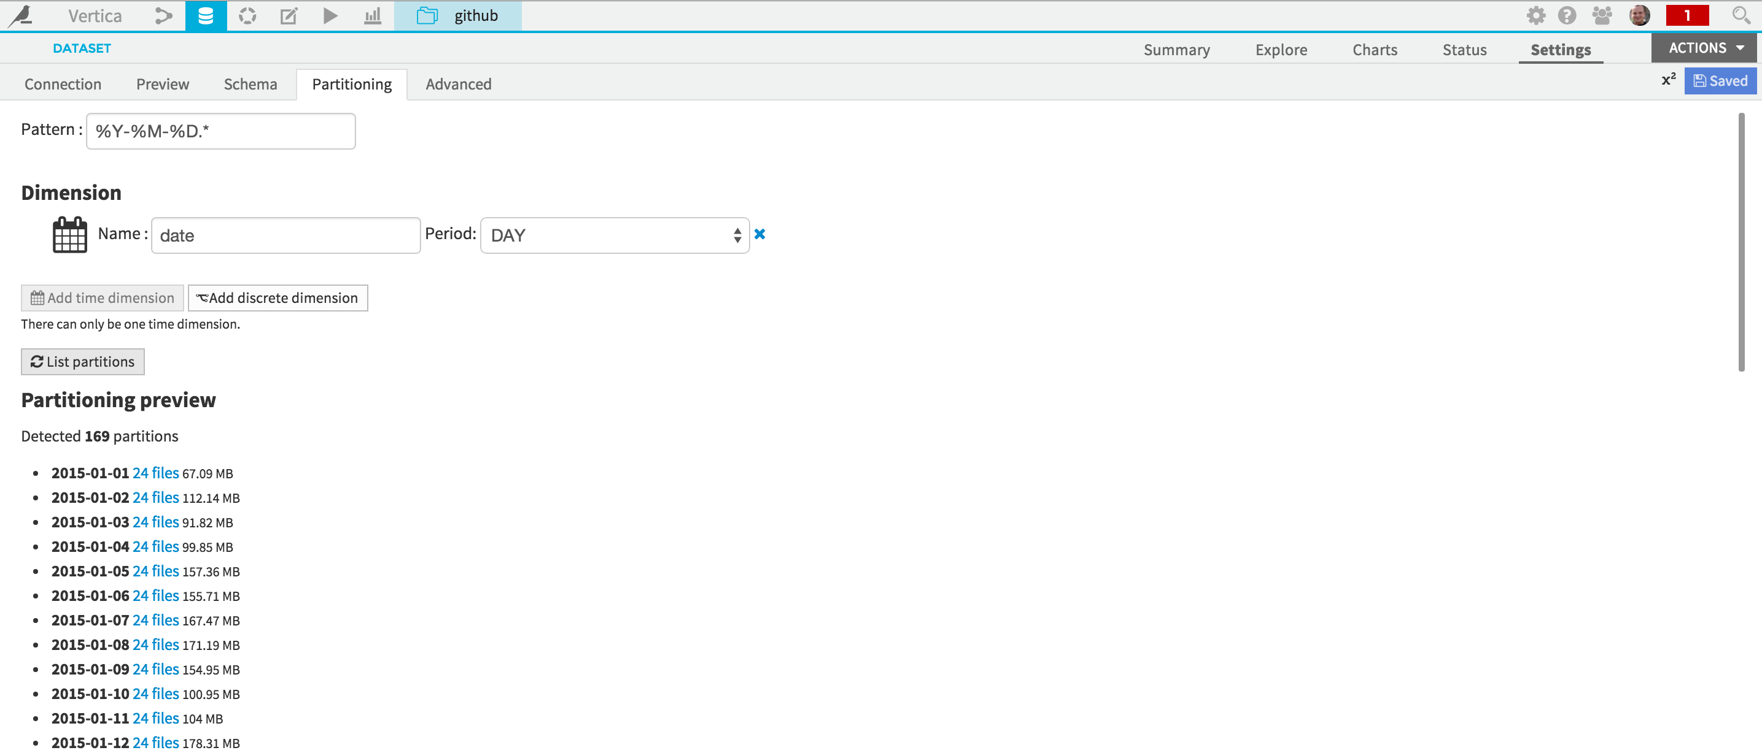Open 24 files link for 2015-01-10
This screenshot has width=1762, height=753.
tap(155, 694)
